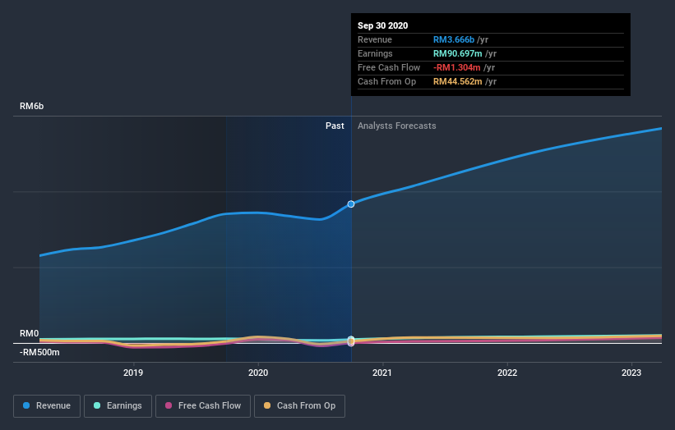This screenshot has height=430, width=675.
Task: Click the RM44.562m cash from op value
Action: coord(458,81)
